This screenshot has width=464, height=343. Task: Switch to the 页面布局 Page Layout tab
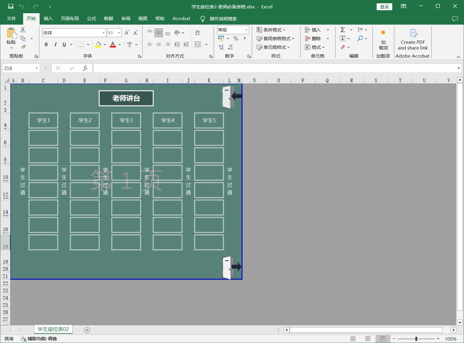70,19
